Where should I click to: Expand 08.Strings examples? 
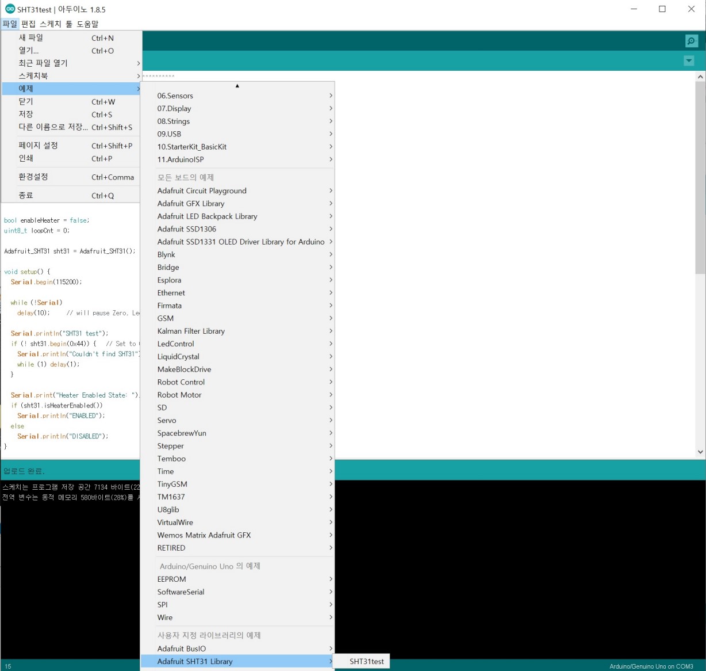point(237,121)
